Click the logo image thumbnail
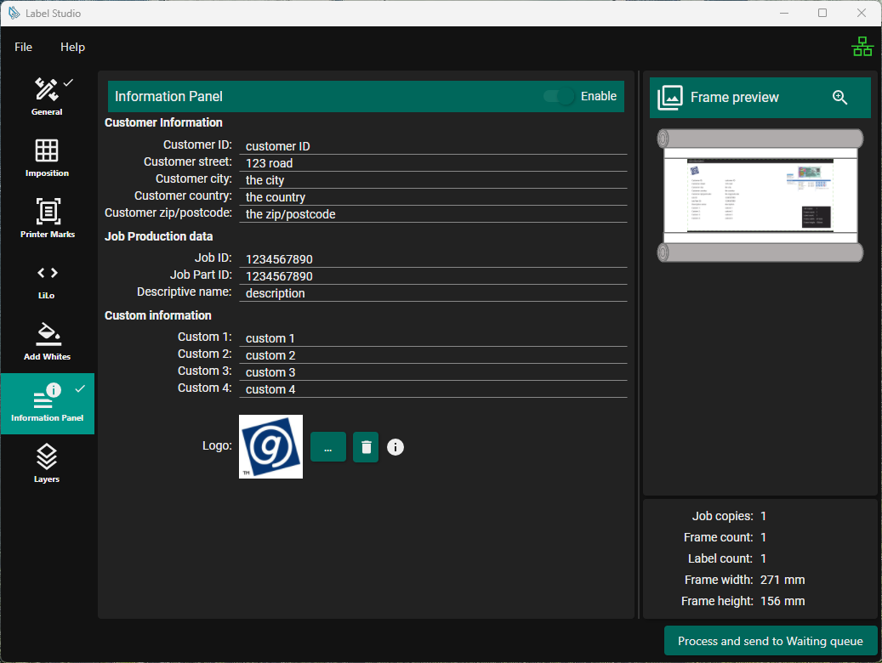This screenshot has width=882, height=663. [270, 446]
